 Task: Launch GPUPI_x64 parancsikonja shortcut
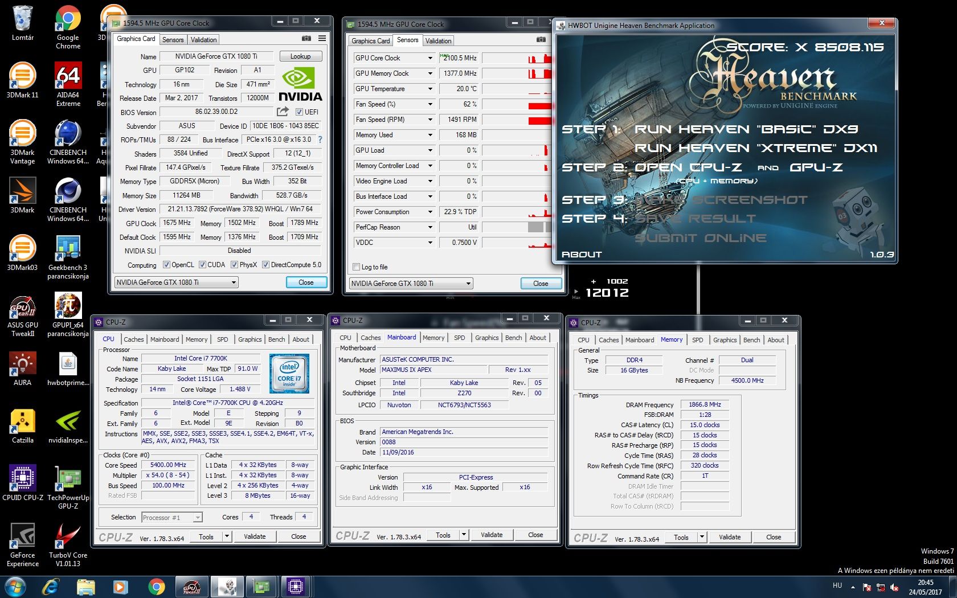[68, 314]
